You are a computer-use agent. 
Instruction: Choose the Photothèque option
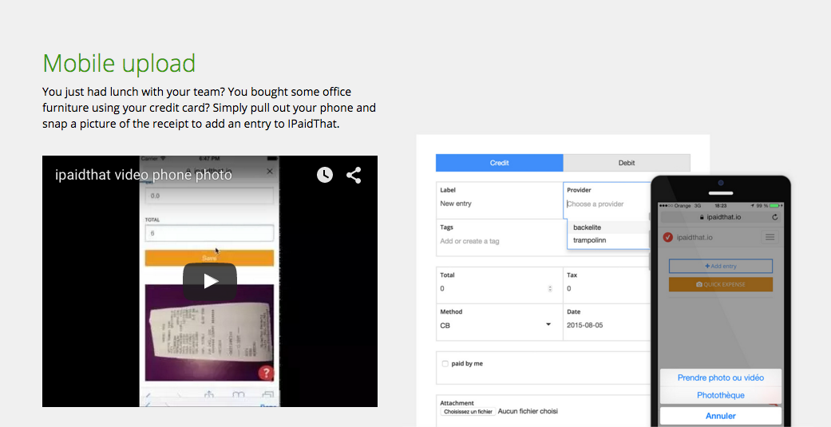[x=721, y=395]
